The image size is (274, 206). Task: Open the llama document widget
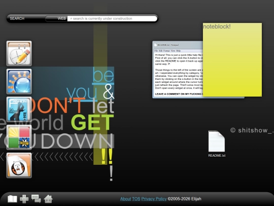tap(19, 165)
